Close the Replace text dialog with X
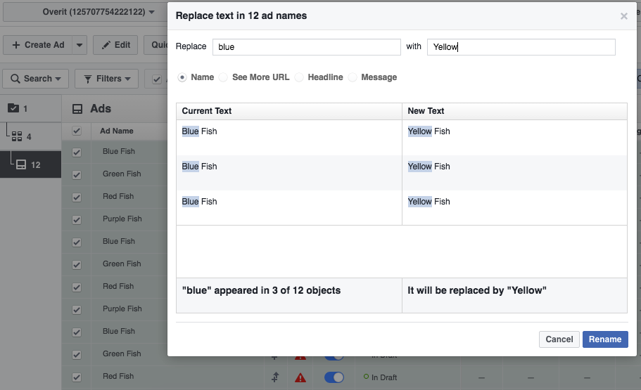The image size is (641, 390). point(623,16)
